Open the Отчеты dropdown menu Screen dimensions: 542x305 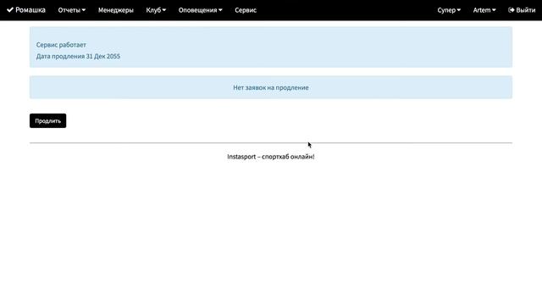pyautogui.click(x=71, y=10)
